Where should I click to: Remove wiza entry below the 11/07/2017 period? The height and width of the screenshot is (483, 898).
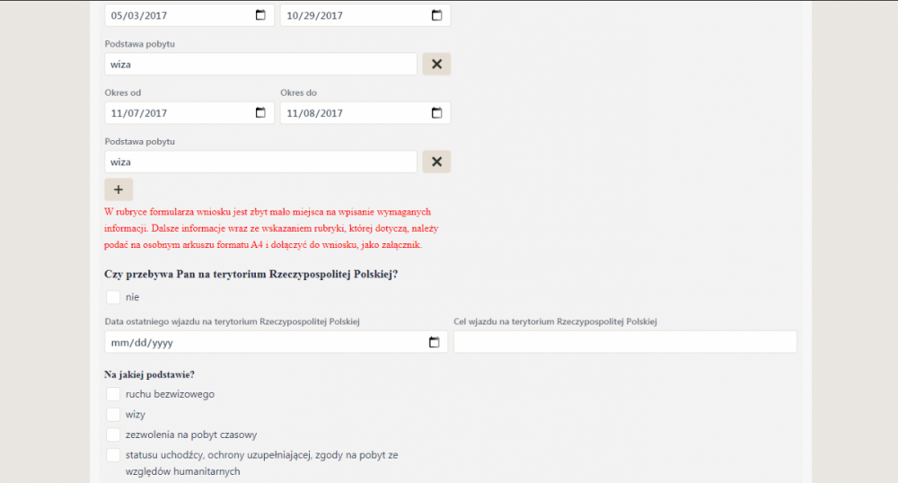(x=436, y=162)
